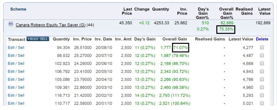
Task: Select delete checkbox for 20/04/10 row
Action: click(x=262, y=79)
